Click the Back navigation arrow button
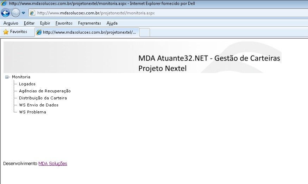 click(x=5, y=13)
